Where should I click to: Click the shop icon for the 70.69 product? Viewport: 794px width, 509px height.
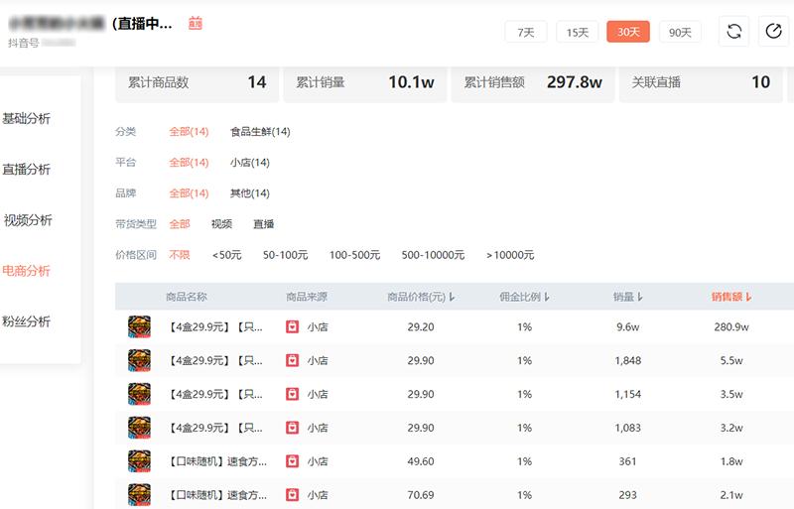(x=292, y=494)
